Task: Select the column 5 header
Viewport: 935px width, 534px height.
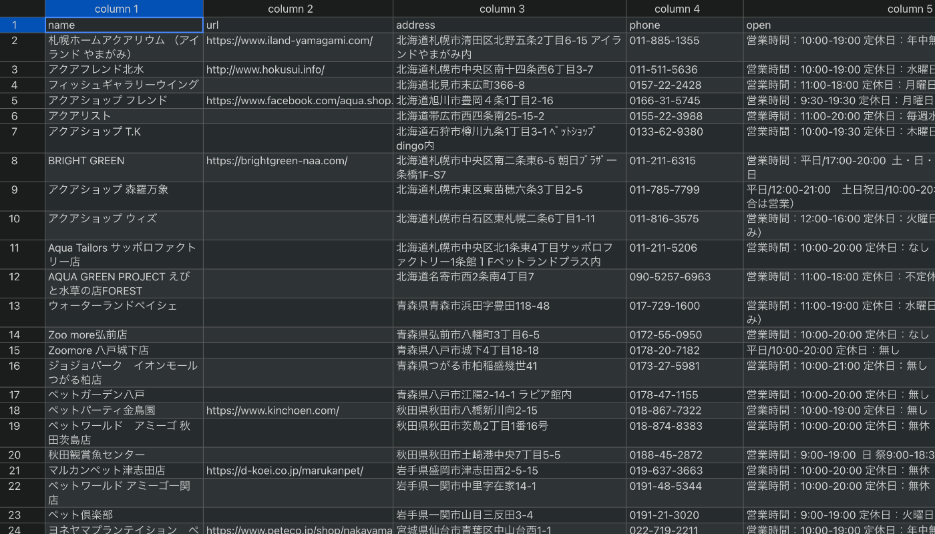Action: click(839, 9)
